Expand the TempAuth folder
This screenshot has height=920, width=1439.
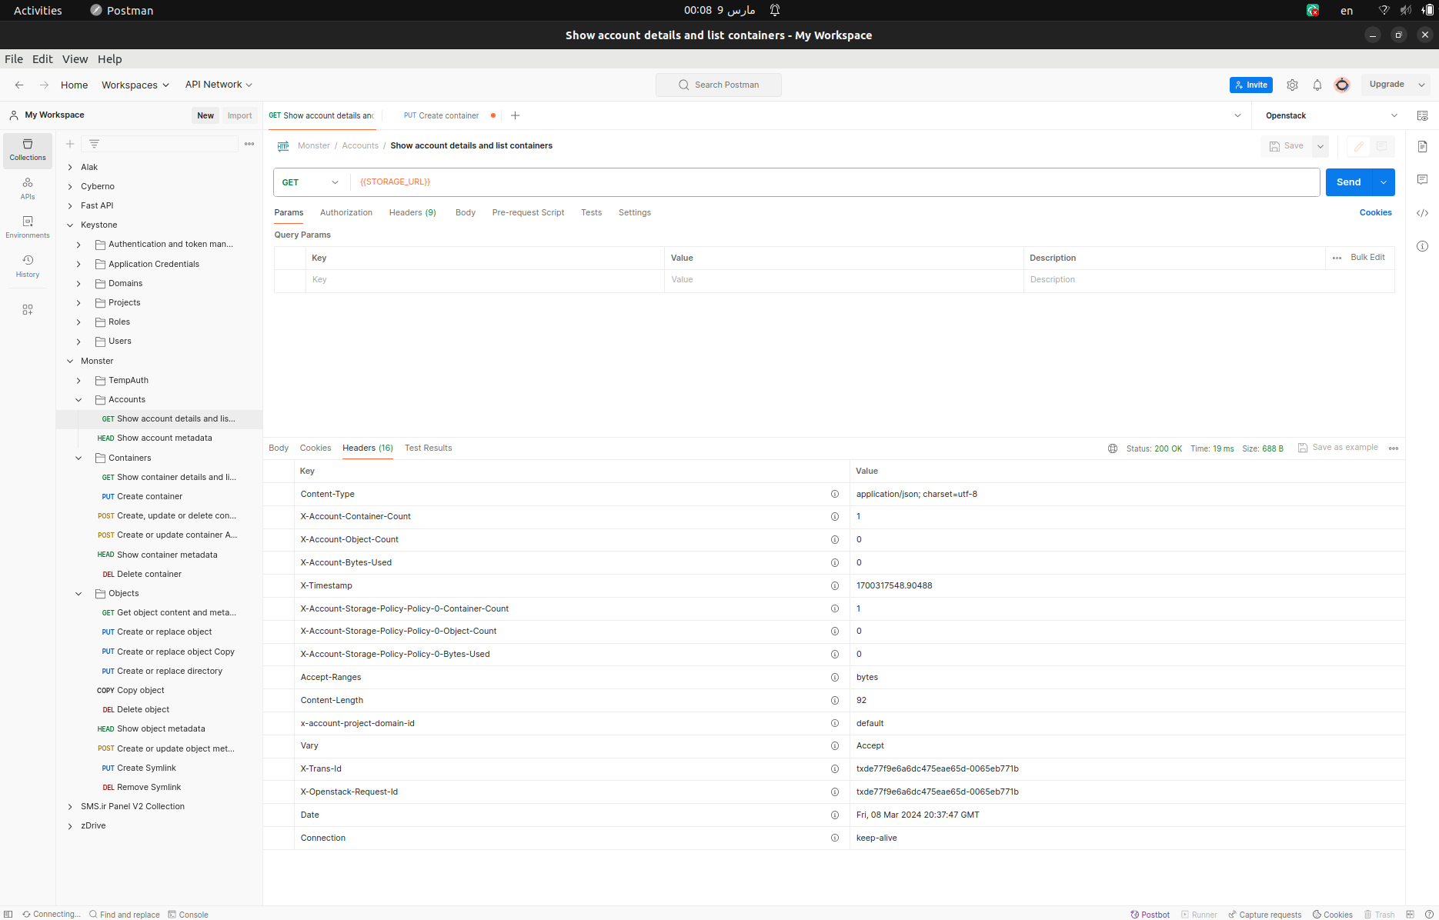[x=78, y=381]
